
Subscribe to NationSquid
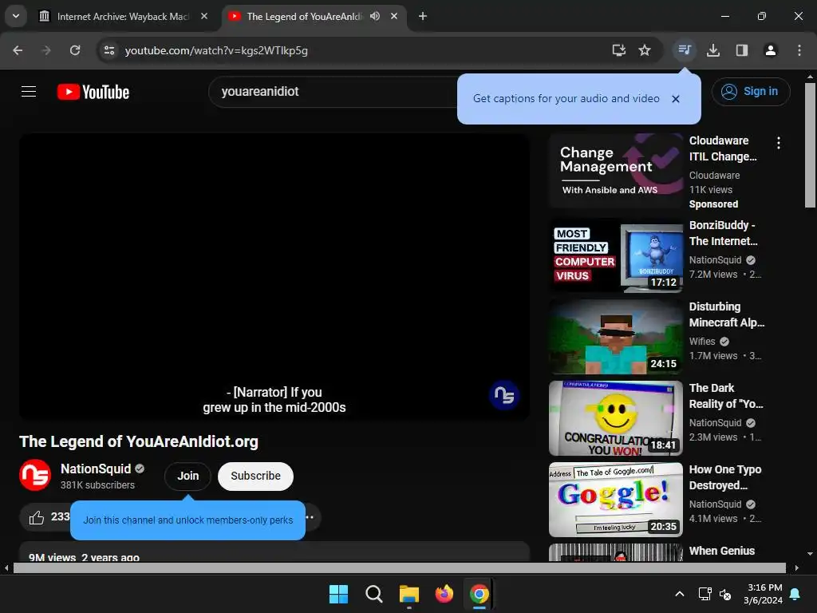point(255,476)
